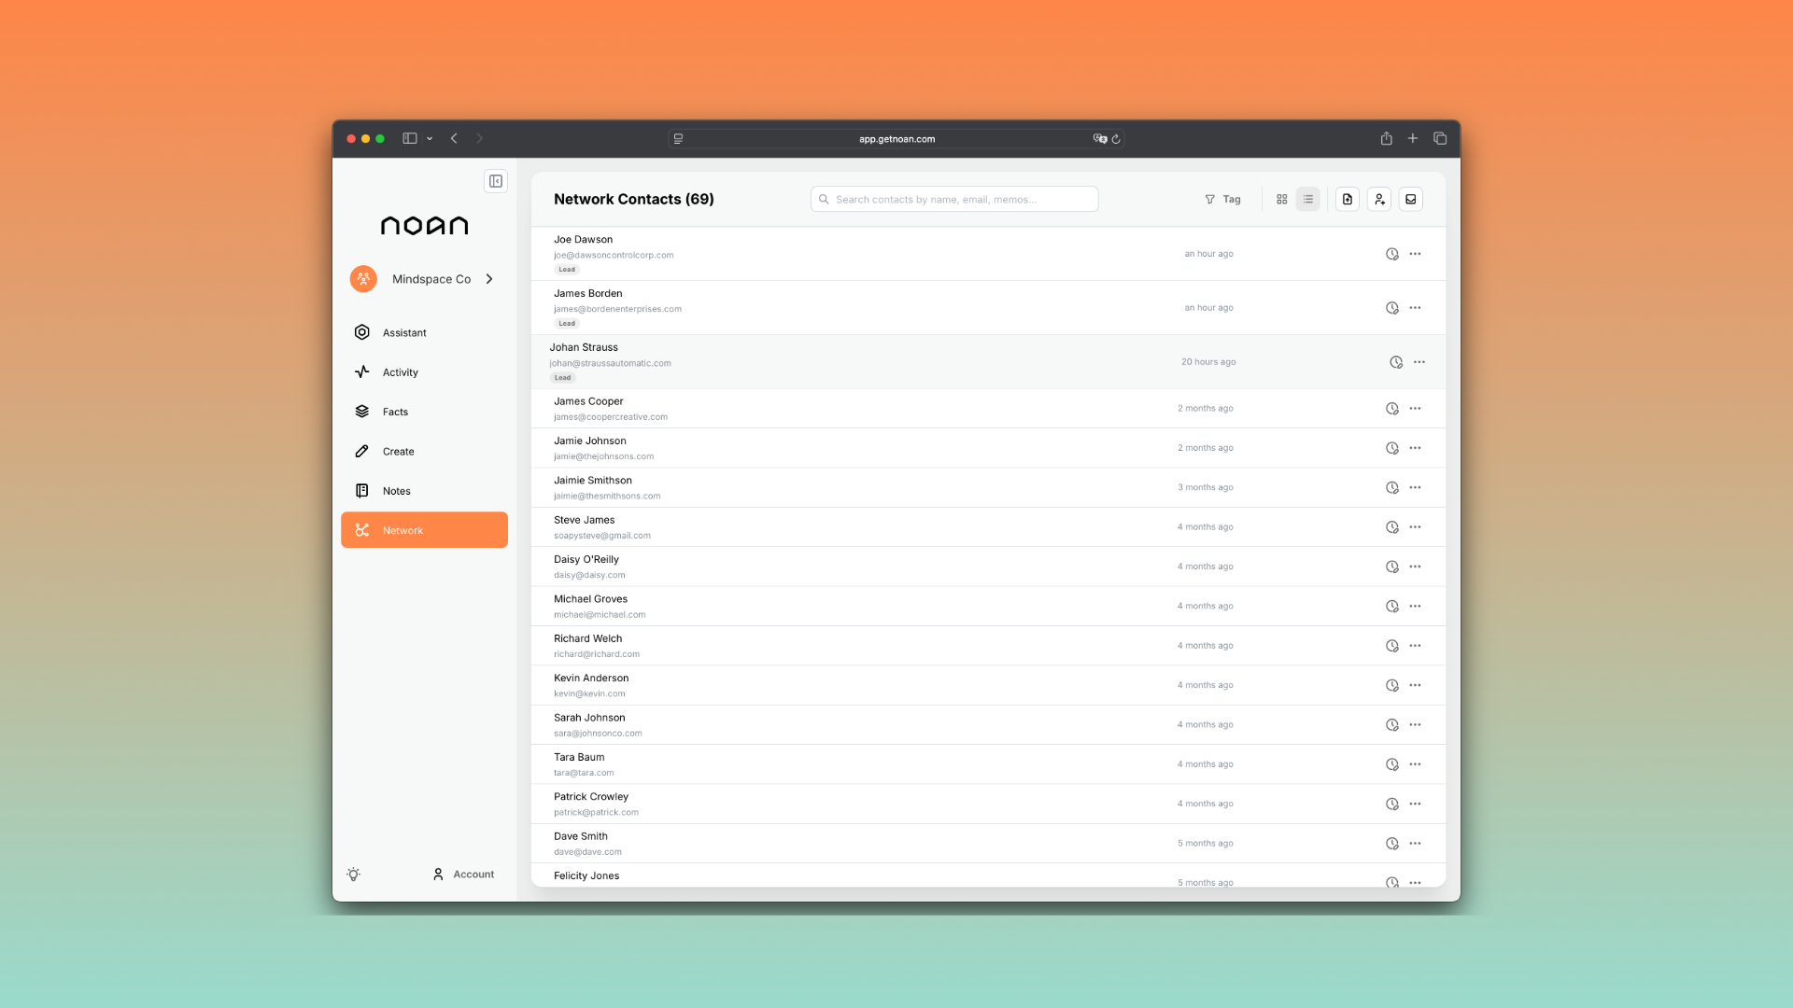This screenshot has width=1793, height=1008.
Task: Open the Assistant section
Action: coord(404,333)
